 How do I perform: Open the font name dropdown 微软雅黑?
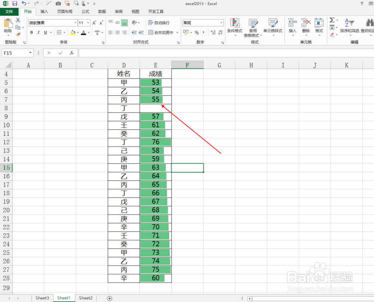pyautogui.click(x=76, y=23)
